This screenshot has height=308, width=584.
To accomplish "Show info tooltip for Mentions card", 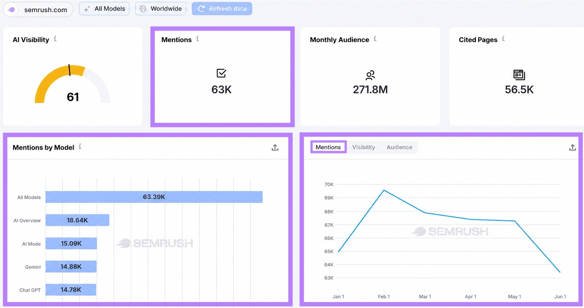I will [197, 39].
